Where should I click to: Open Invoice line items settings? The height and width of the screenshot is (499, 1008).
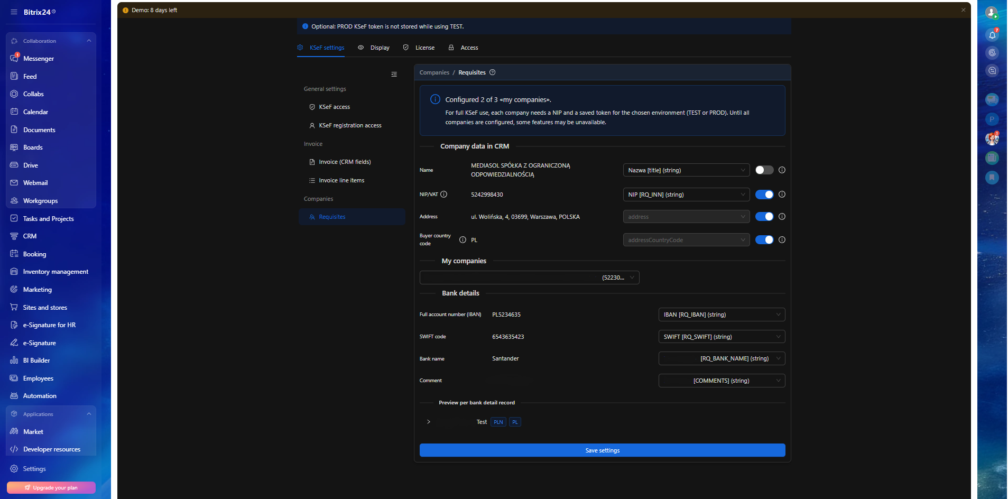click(x=341, y=180)
